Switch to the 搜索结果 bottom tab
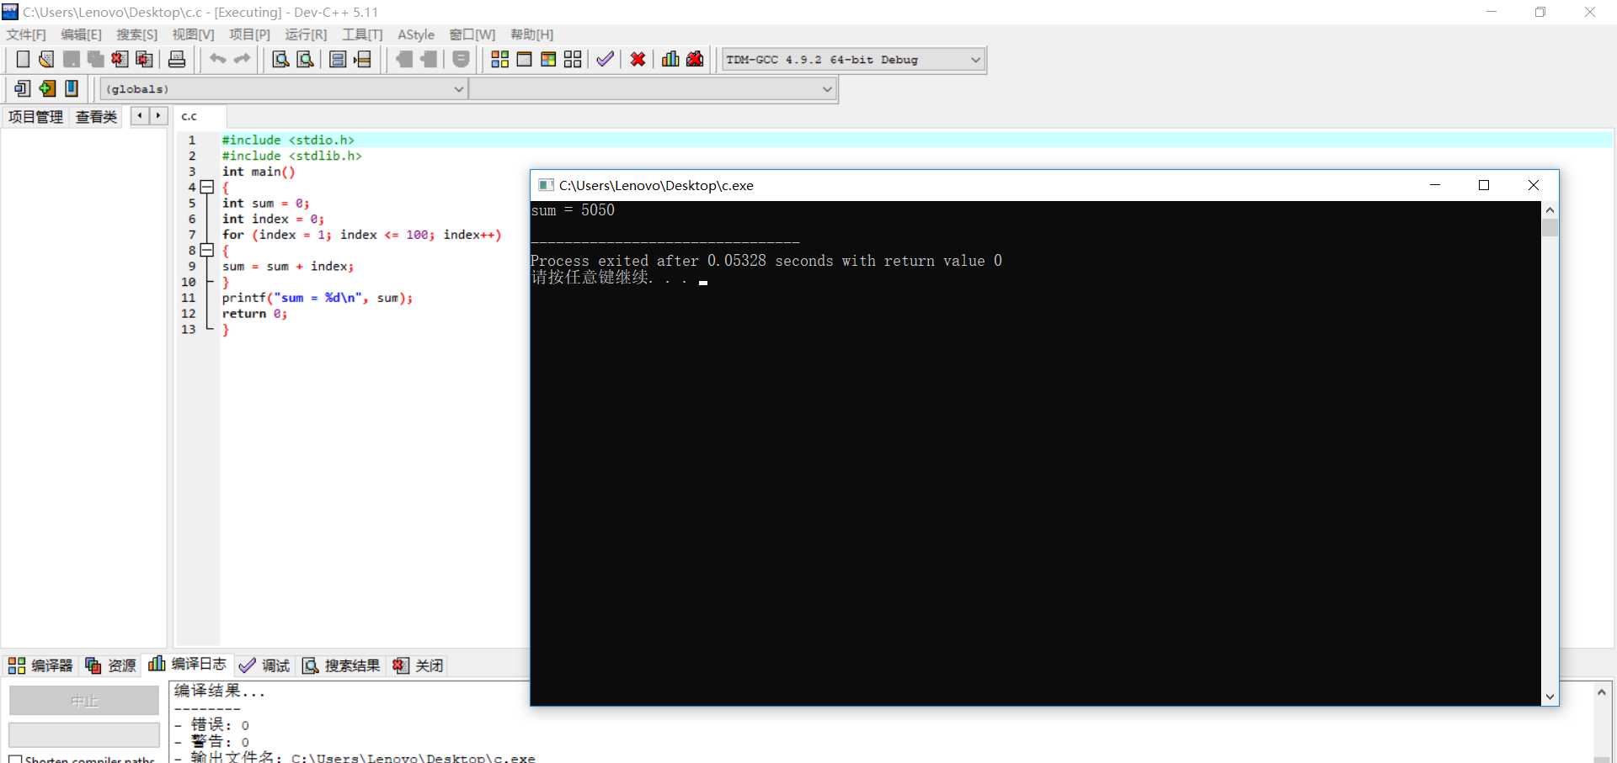Screen dimensions: 1617x763 [x=341, y=665]
